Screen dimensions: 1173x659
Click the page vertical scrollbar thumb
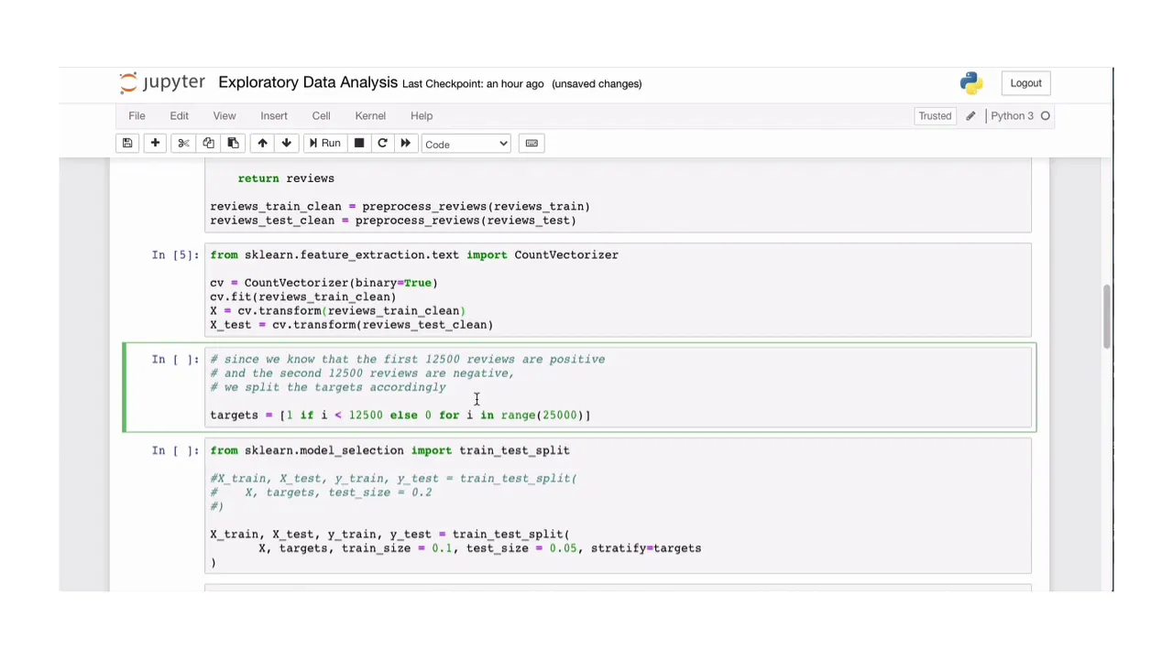click(x=1107, y=316)
